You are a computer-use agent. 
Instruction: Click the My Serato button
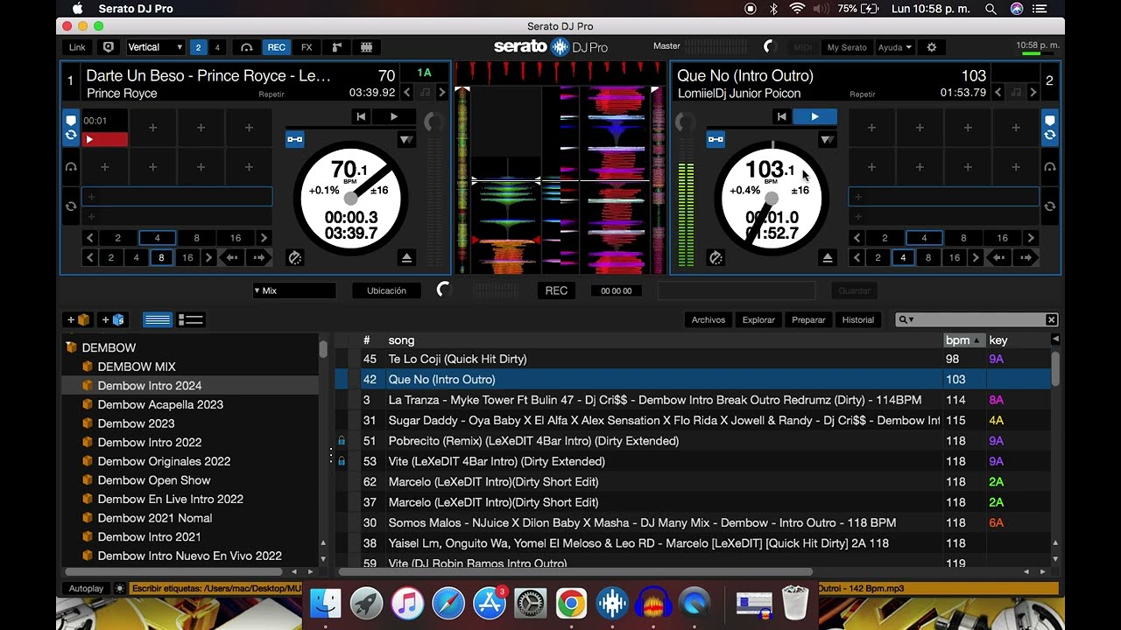(x=847, y=47)
